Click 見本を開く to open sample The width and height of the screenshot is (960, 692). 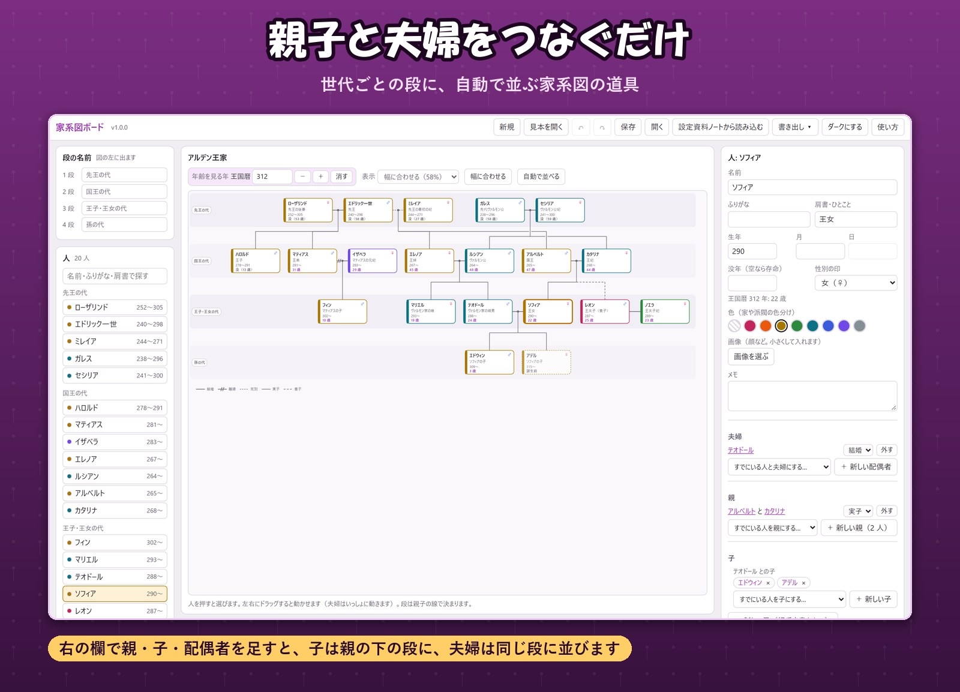tap(546, 127)
